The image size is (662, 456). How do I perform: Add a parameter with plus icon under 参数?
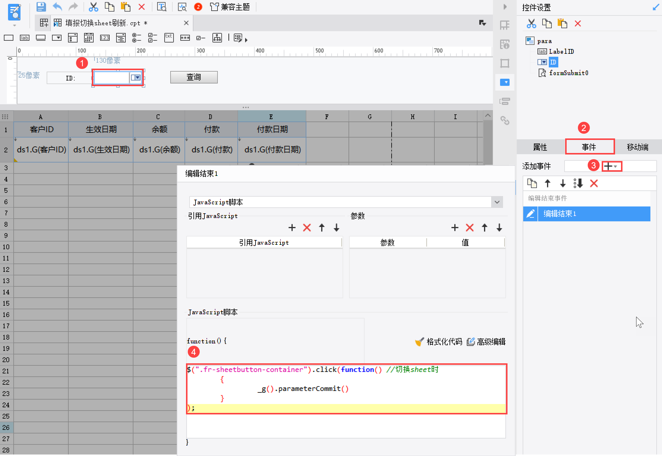(x=455, y=228)
